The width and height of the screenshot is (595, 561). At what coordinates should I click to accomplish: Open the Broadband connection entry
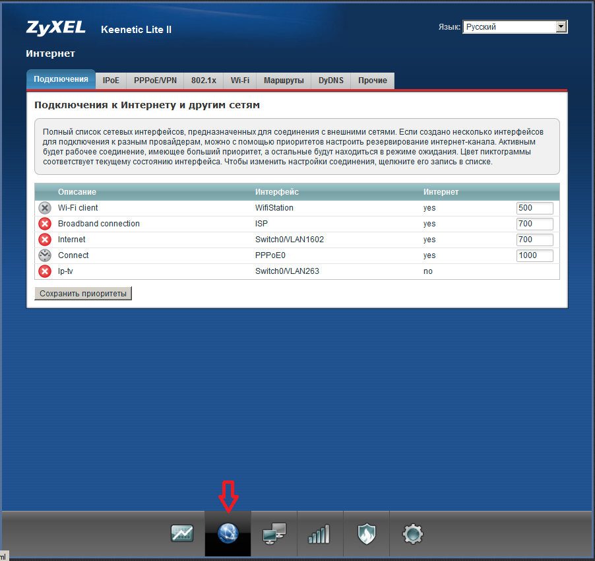99,224
